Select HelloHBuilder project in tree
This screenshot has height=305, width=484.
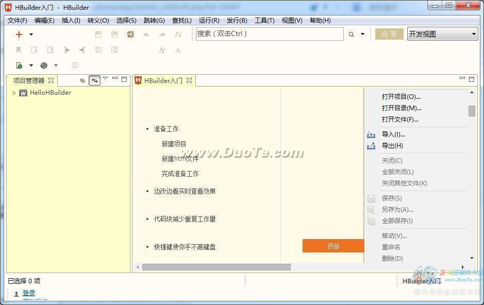click(x=51, y=93)
